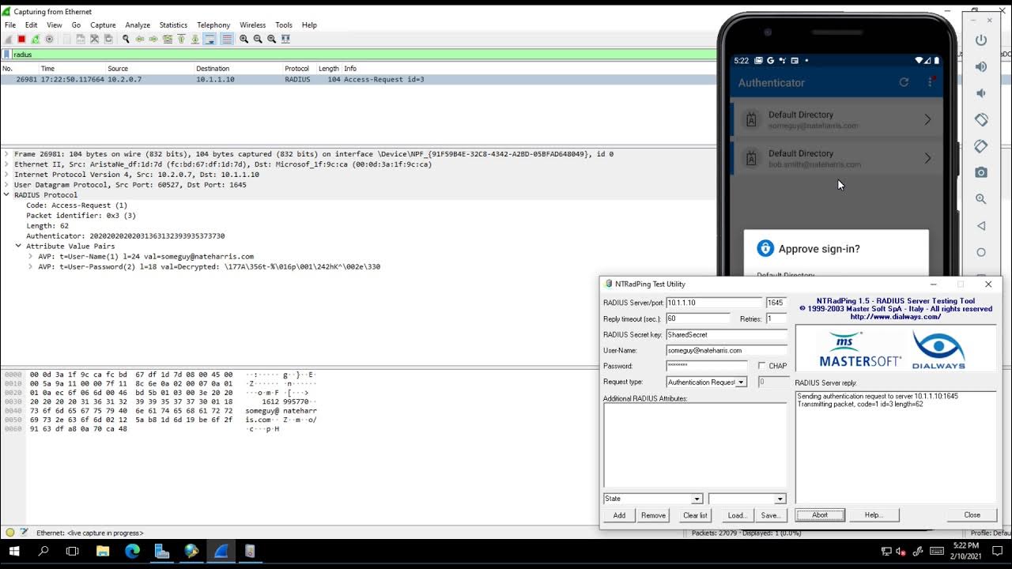Open capture options in Wireshark toolbar
1012x569 pixels.
point(49,39)
